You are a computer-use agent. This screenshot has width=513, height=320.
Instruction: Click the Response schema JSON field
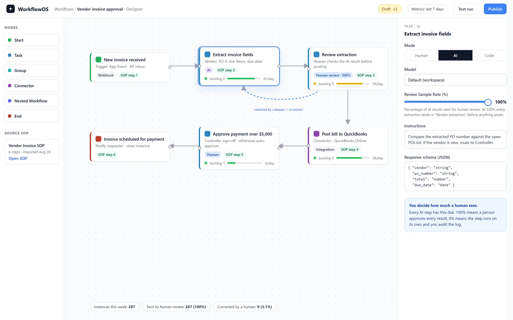tap(455, 176)
